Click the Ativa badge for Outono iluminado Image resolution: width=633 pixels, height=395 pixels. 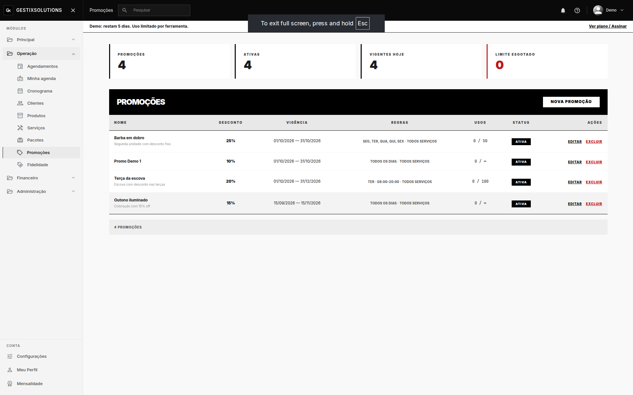521,204
